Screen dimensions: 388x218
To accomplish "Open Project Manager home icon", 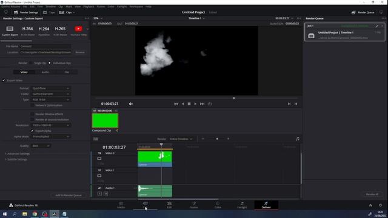I will point(370,205).
